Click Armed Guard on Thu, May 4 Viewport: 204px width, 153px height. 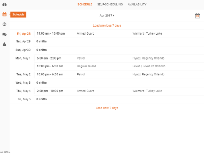pos(86,91)
